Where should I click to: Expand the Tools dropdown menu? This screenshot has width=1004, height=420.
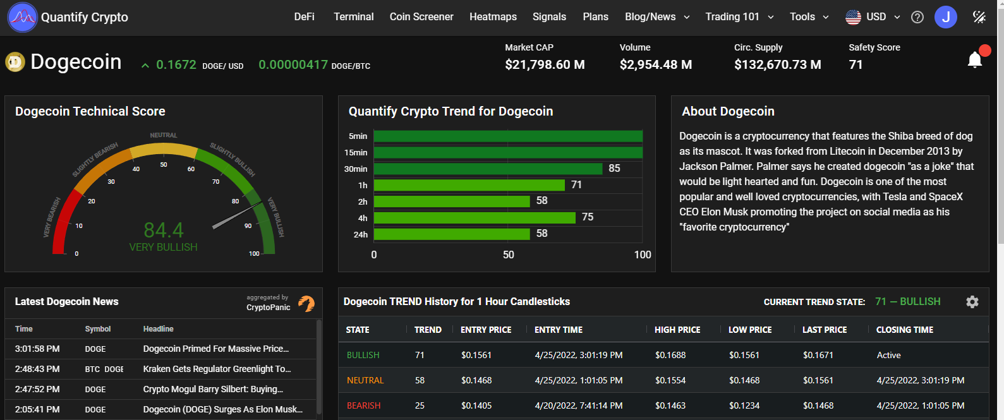809,17
